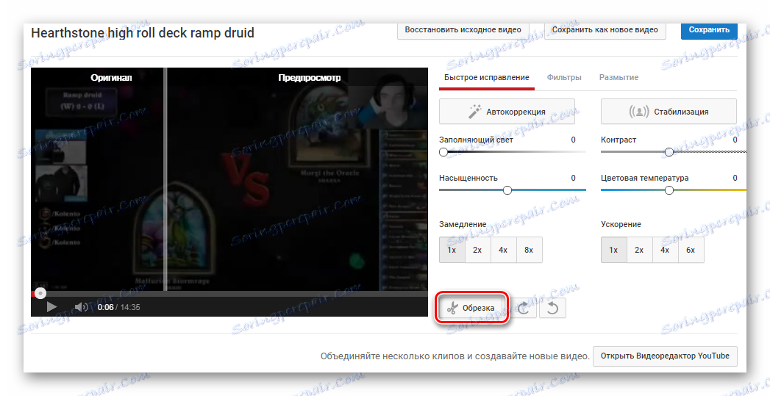Screen dimensions: 770x396
Task: Click the 14:35 duration text
Action: click(x=130, y=307)
